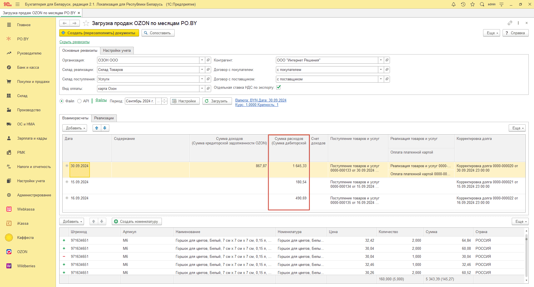
Task: Click Создать номенклатуру button
Action: 137,221
